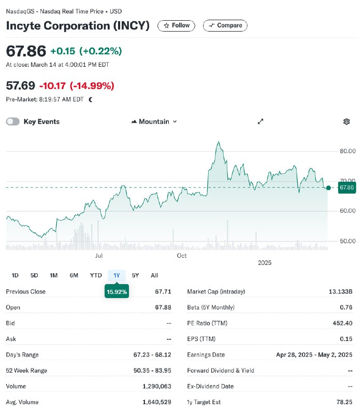The height and width of the screenshot is (414, 364).
Task: Click the Volume value 1,290,063
Action: pos(157,386)
